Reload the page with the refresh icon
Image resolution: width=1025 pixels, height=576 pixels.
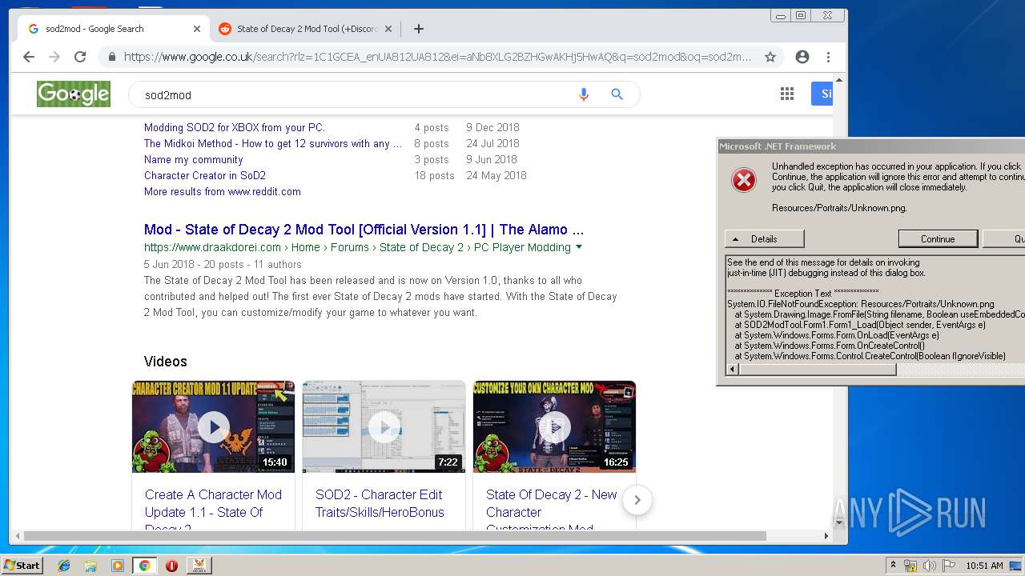[80, 57]
